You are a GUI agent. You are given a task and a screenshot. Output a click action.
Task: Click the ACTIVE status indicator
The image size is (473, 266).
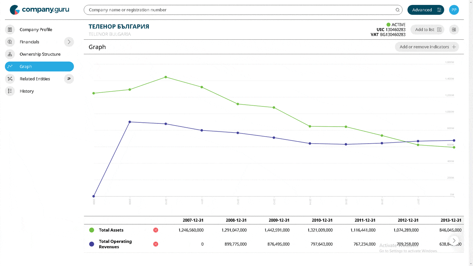[x=396, y=24]
